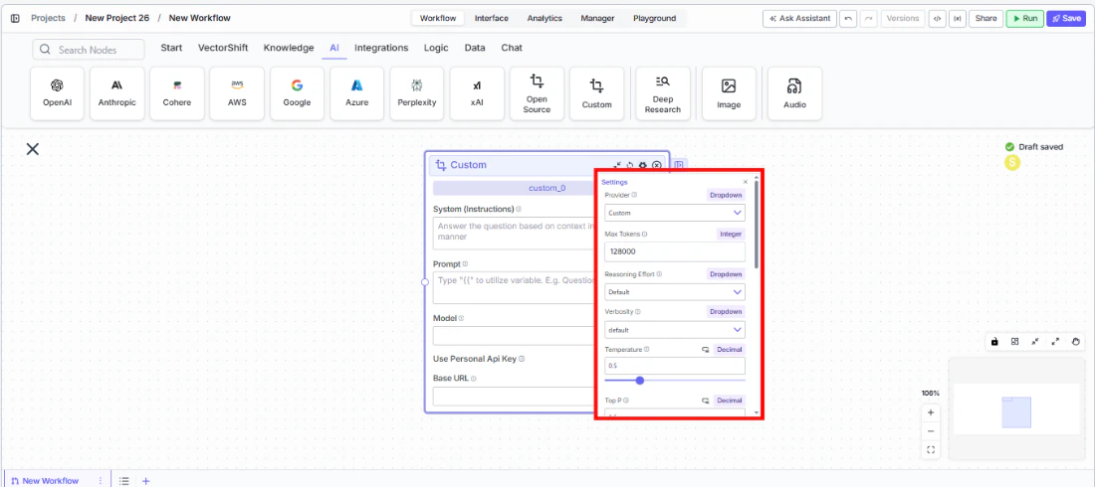Open the variables icon button
This screenshot has height=487, width=1095.
pyautogui.click(x=957, y=19)
